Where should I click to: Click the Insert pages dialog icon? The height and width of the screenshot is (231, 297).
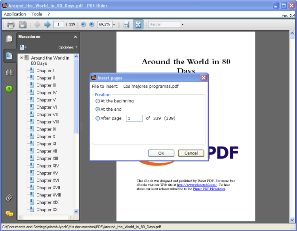93,78
